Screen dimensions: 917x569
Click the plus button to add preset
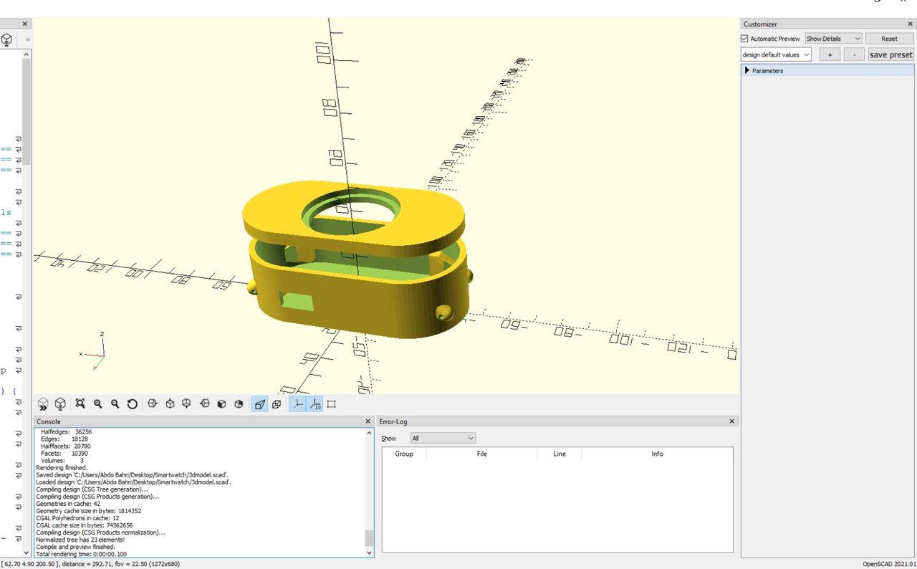pyautogui.click(x=830, y=54)
